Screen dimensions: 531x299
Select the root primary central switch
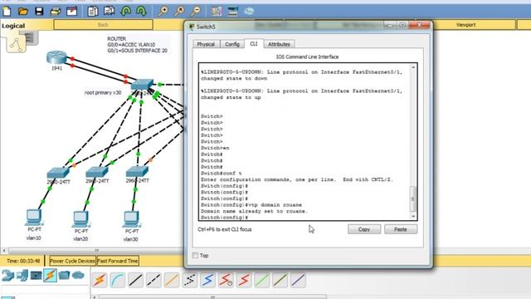tap(142, 85)
